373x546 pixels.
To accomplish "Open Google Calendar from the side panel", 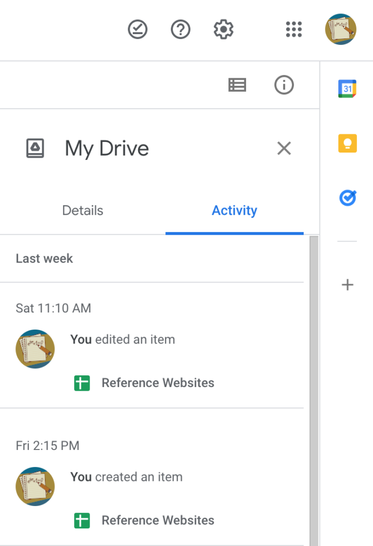I will click(x=347, y=89).
